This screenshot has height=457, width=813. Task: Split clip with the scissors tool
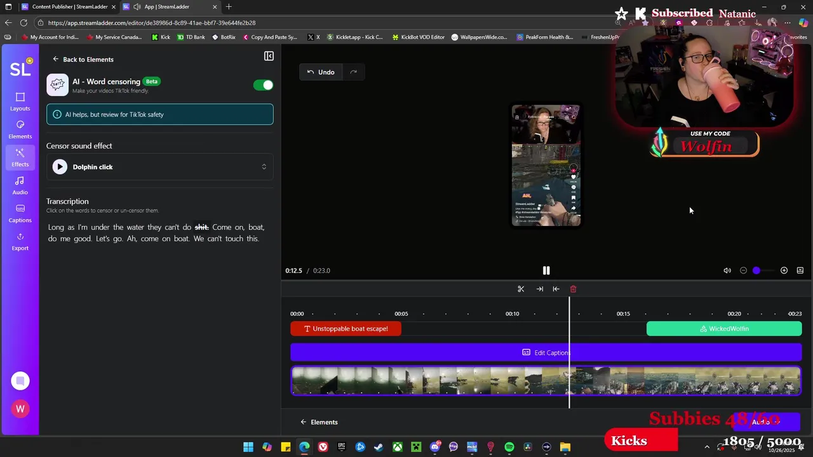point(521,289)
